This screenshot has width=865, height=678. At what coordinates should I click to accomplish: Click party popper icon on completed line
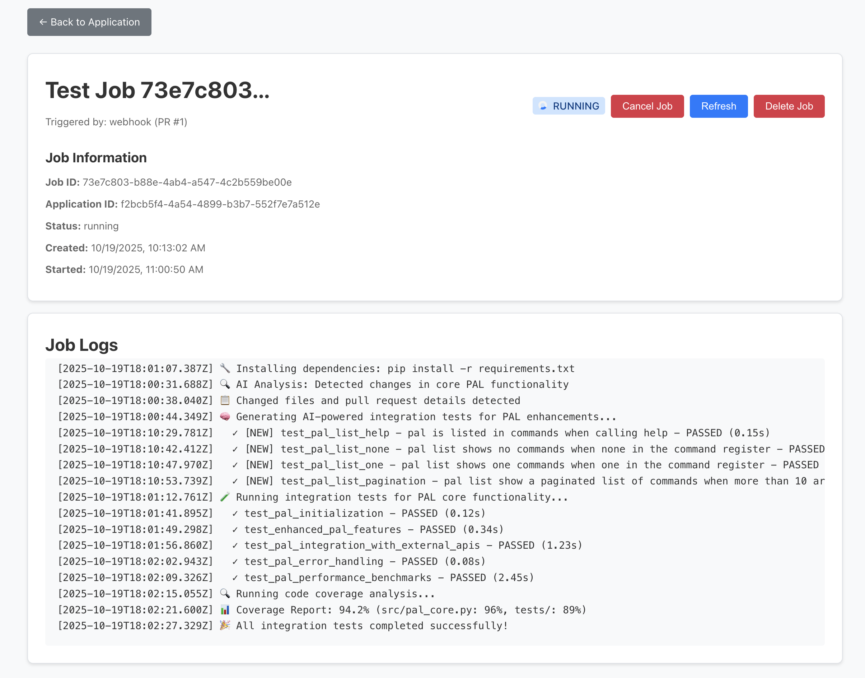(225, 626)
